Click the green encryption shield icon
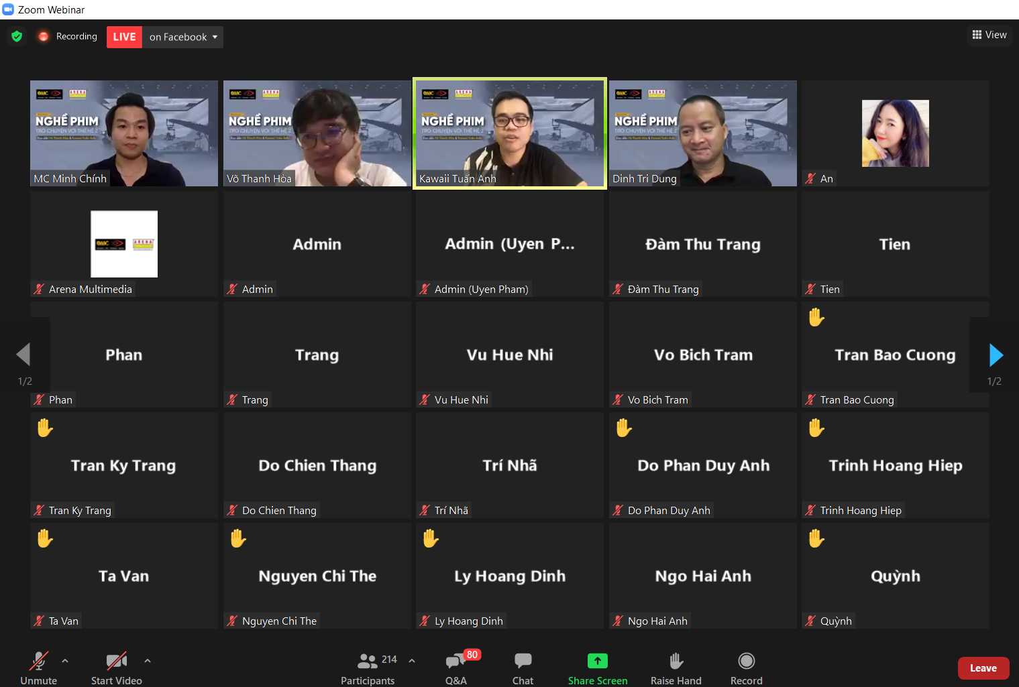Image resolution: width=1019 pixels, height=687 pixels. [17, 36]
